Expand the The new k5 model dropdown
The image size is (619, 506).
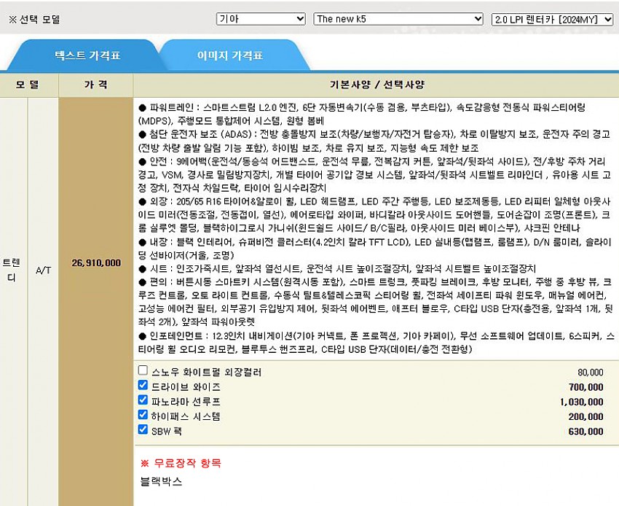coord(398,19)
